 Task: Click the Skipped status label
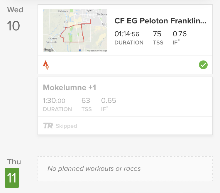(66, 126)
